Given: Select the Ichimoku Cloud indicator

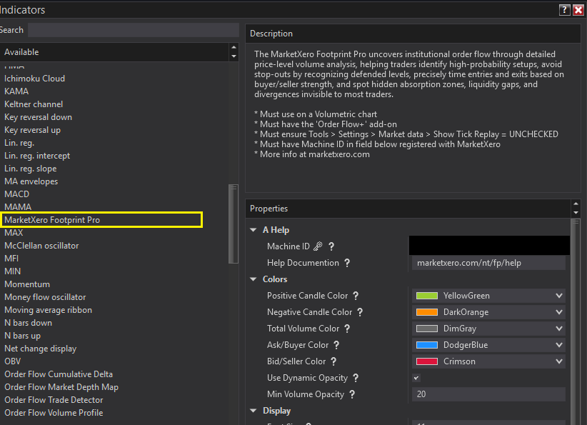Looking at the screenshot, I should pos(34,79).
